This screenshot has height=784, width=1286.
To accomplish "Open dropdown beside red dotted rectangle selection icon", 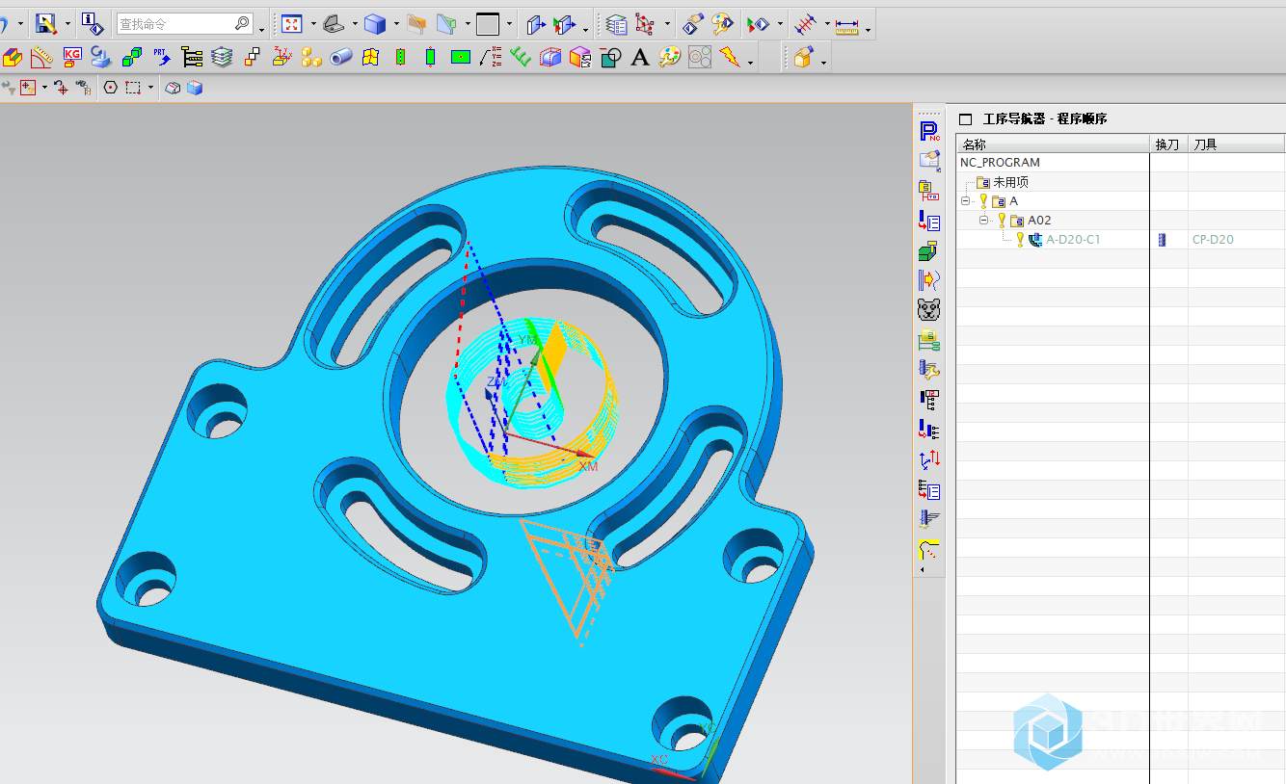I will [x=150, y=89].
